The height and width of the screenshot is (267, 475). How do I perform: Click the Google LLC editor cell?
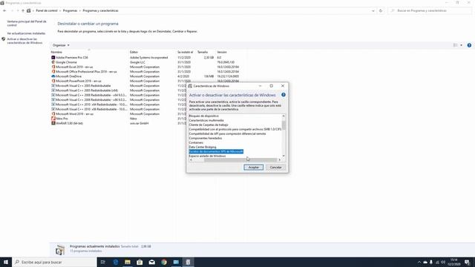137,62
